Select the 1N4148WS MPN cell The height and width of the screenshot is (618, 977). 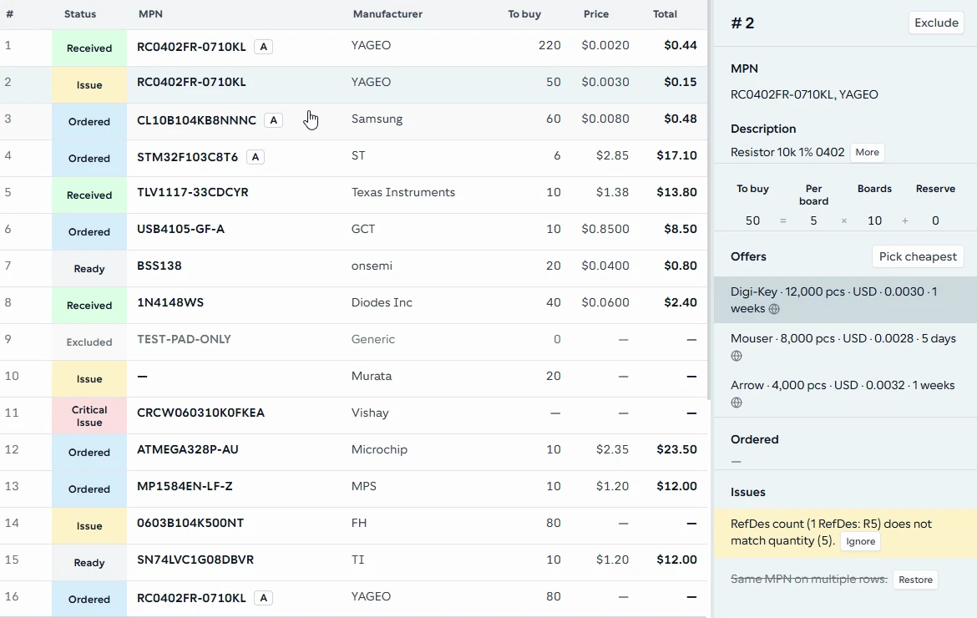[170, 303]
